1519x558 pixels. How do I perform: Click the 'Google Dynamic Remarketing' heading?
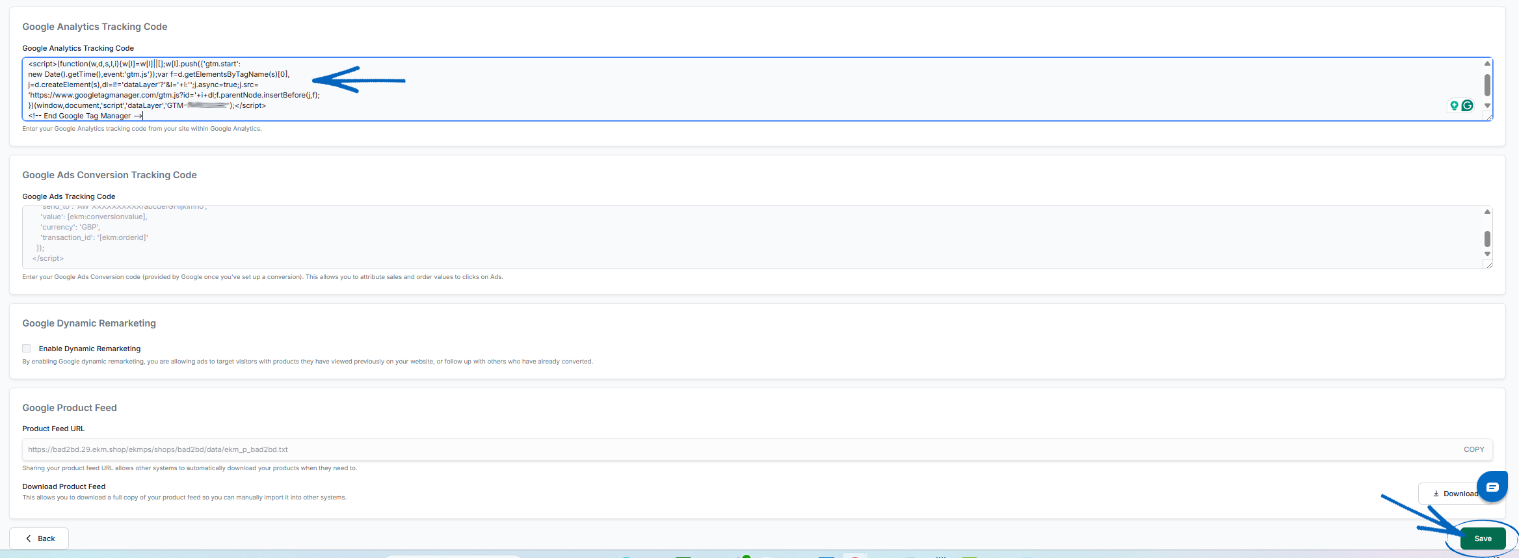89,323
